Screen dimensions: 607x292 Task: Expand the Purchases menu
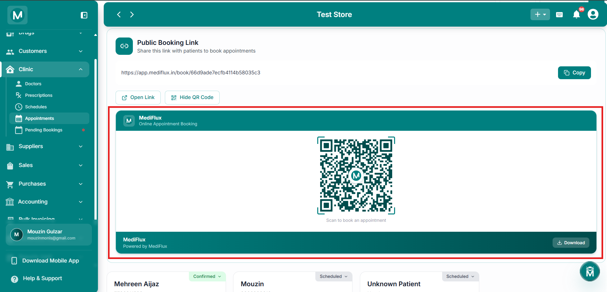(x=45, y=184)
